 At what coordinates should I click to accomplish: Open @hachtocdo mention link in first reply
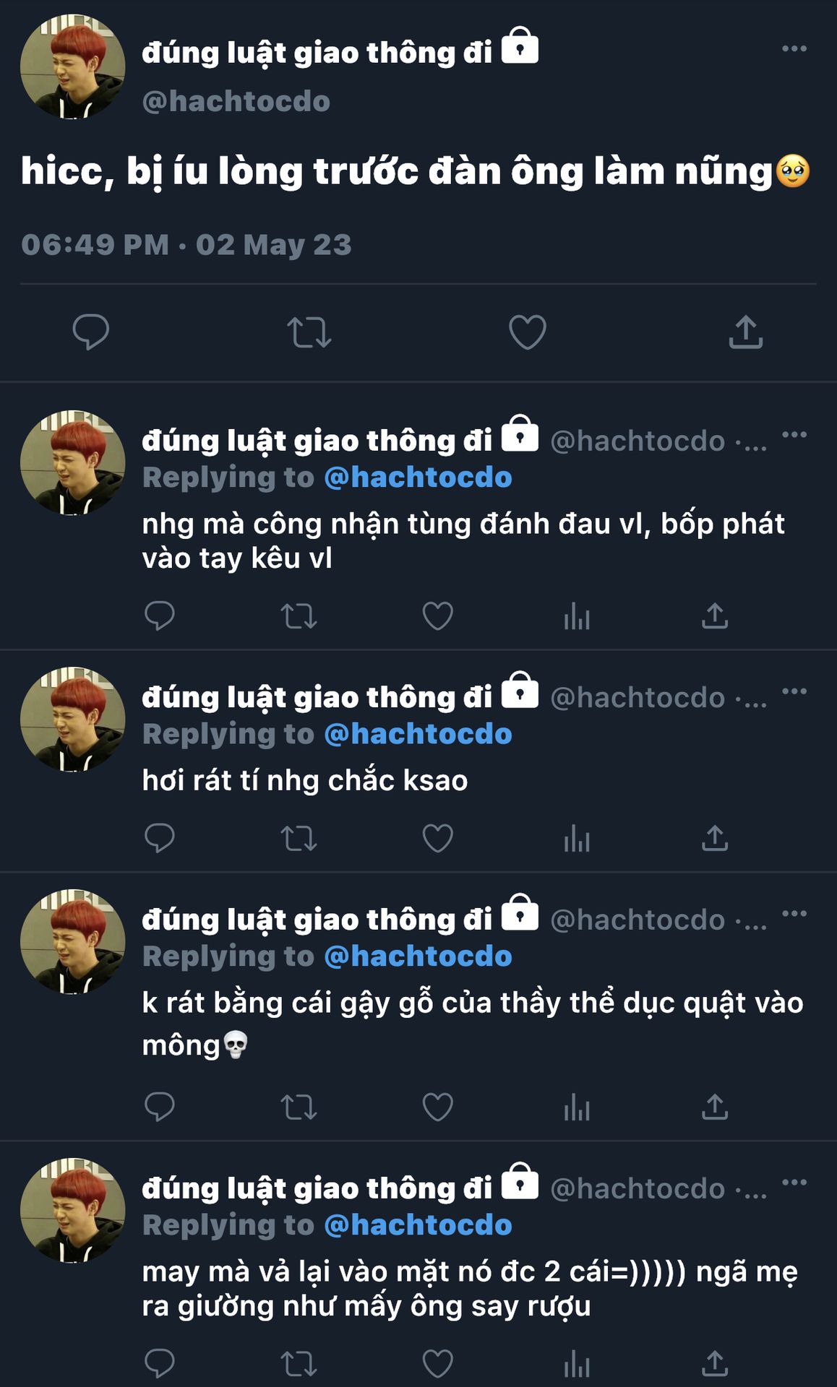coord(418,478)
